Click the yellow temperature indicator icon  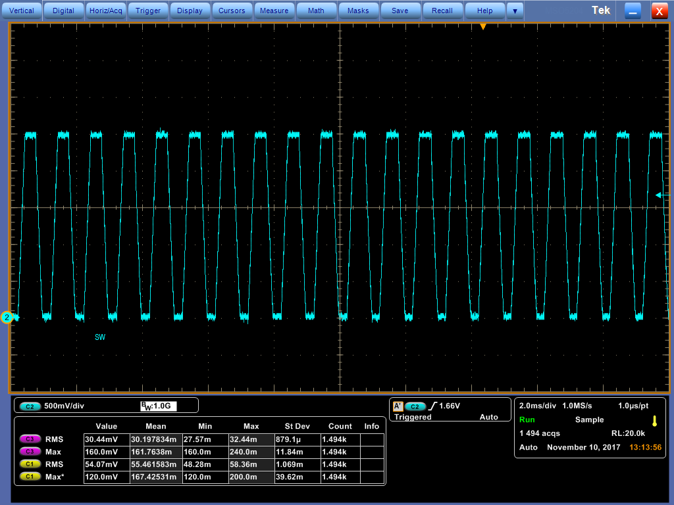click(x=655, y=421)
